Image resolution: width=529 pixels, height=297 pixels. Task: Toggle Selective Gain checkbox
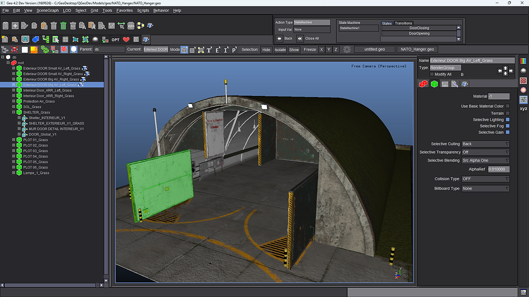coord(508,133)
